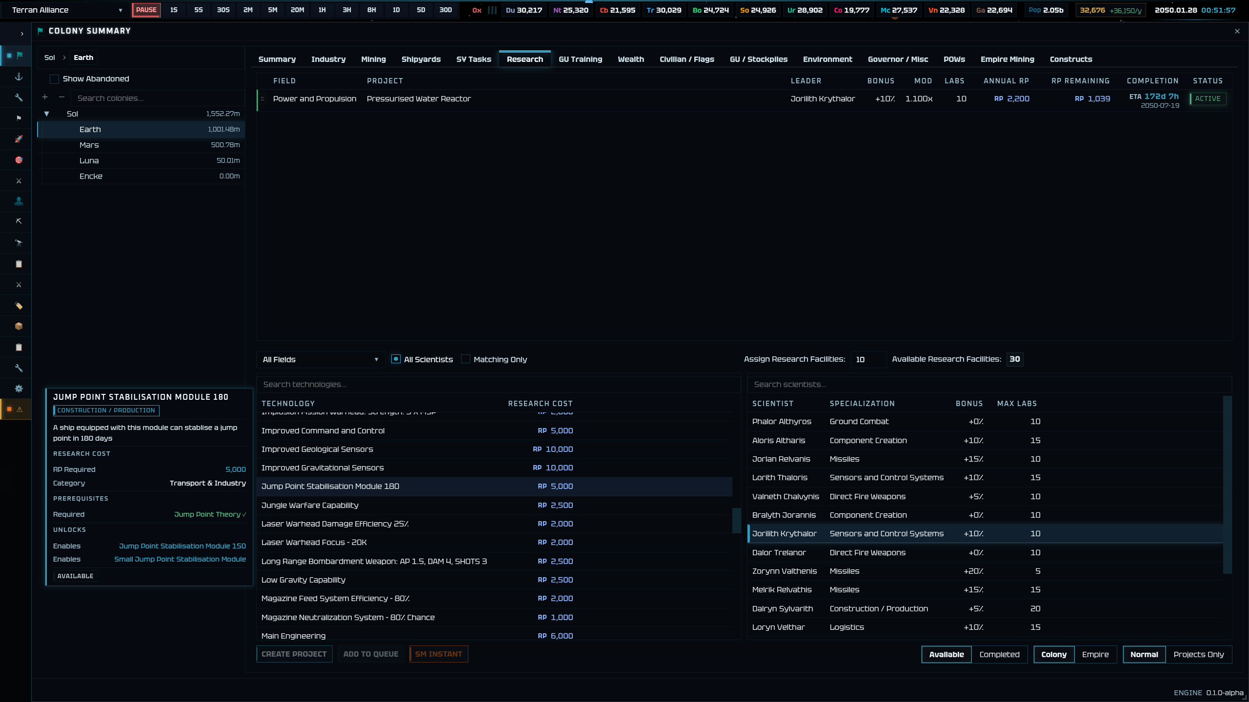The image size is (1249, 702).
Task: Open the package box sidebar icon
Action: pyautogui.click(x=19, y=326)
